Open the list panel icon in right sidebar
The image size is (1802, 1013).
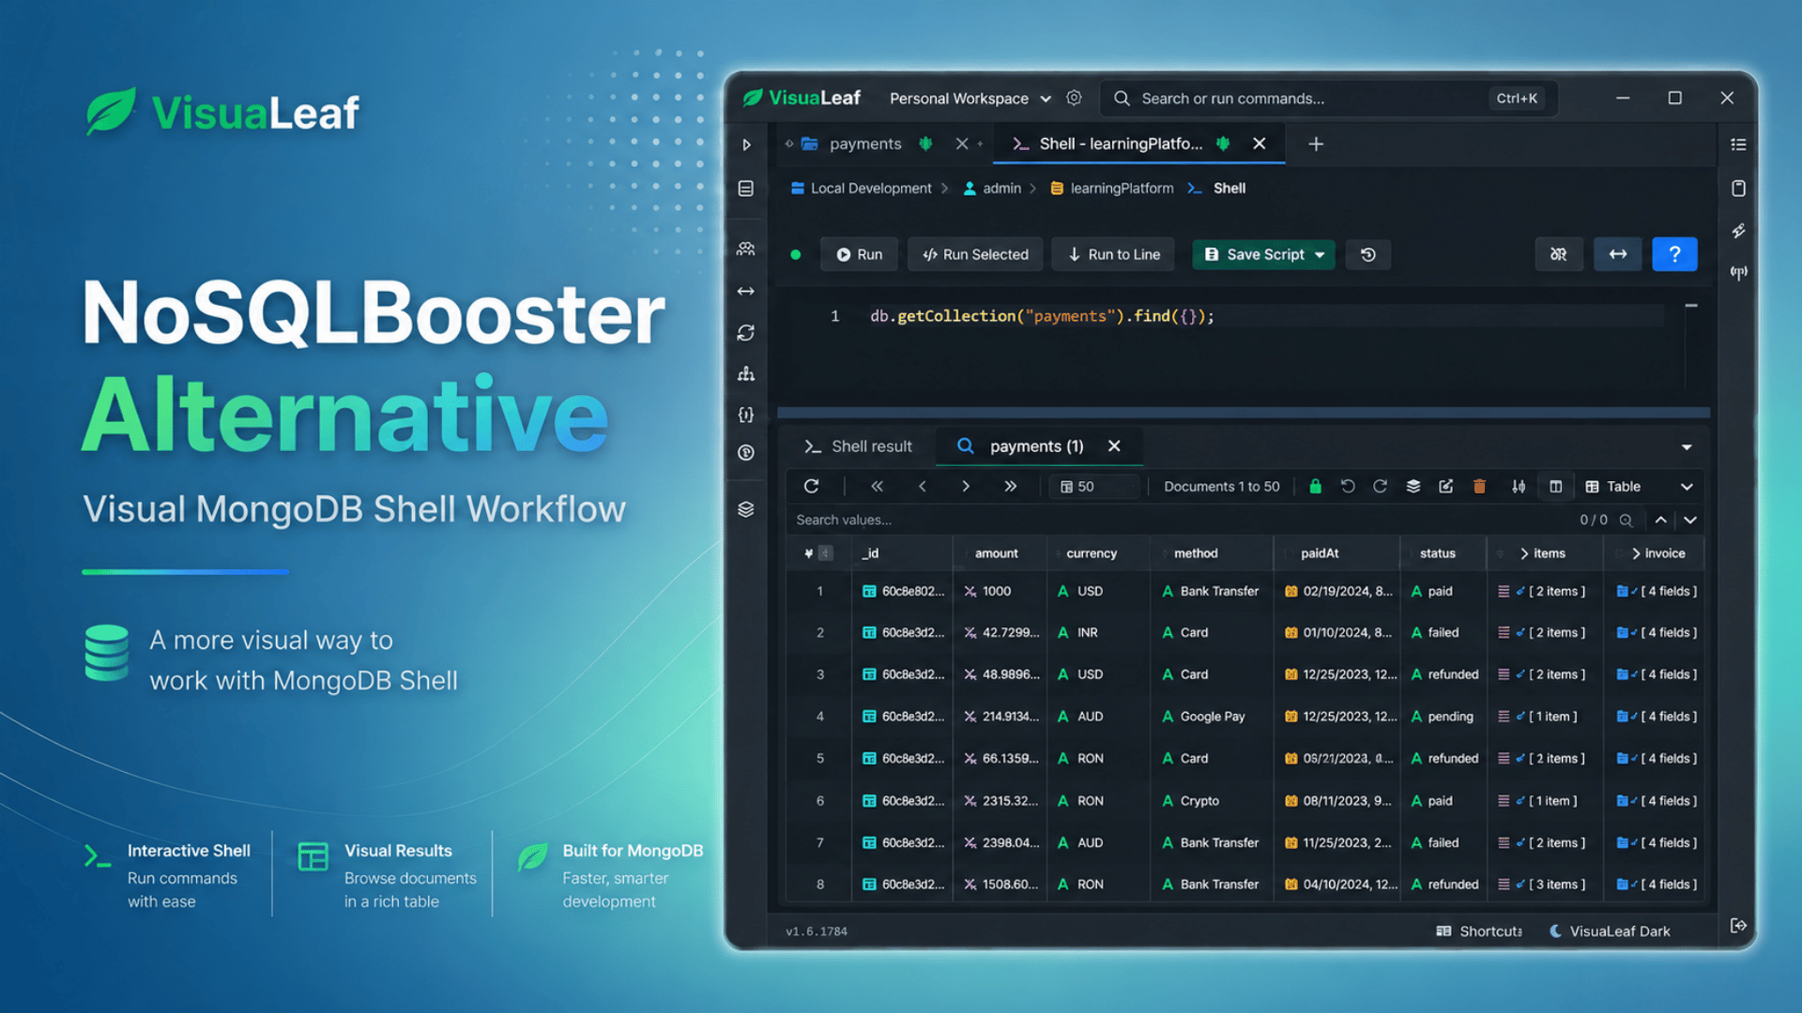click(x=1738, y=144)
